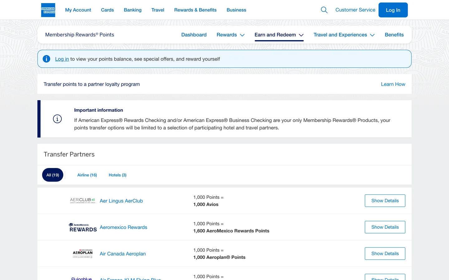Click the Air Canada Aeroplan logo
This screenshot has height=280, width=449.
[x=83, y=254]
